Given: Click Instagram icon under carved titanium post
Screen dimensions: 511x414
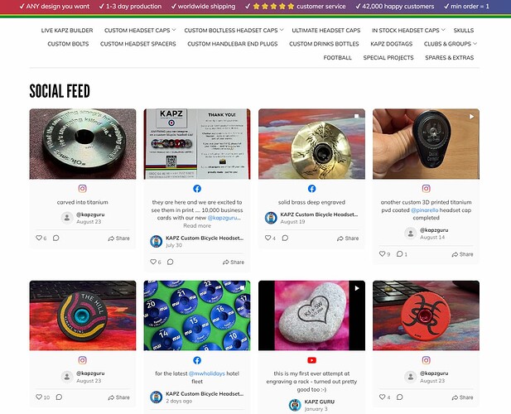Looking at the screenshot, I should coord(83,189).
